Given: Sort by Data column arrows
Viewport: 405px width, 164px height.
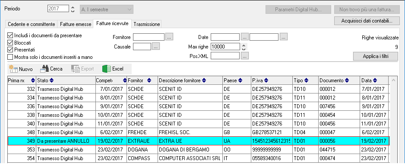Looking at the screenshot, I should (x=375, y=80).
